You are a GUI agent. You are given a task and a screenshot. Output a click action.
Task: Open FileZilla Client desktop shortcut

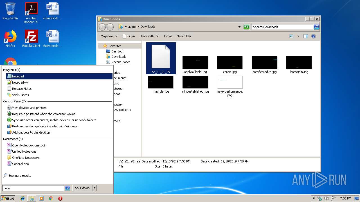pyautogui.click(x=31, y=39)
